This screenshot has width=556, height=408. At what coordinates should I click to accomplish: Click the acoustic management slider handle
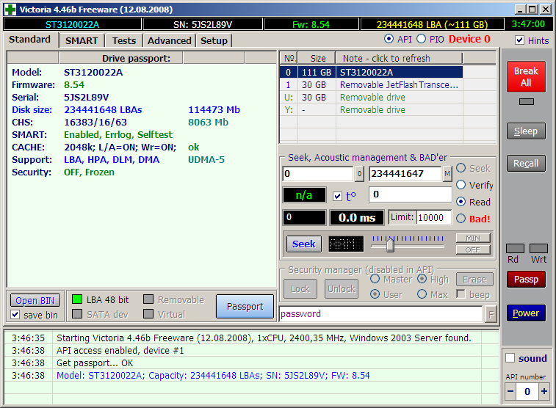[x=390, y=244]
